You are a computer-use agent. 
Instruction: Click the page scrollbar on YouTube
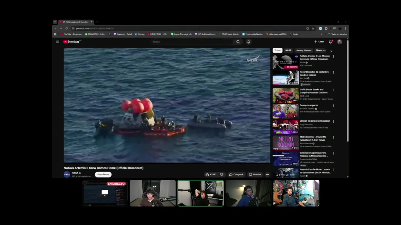(348, 91)
